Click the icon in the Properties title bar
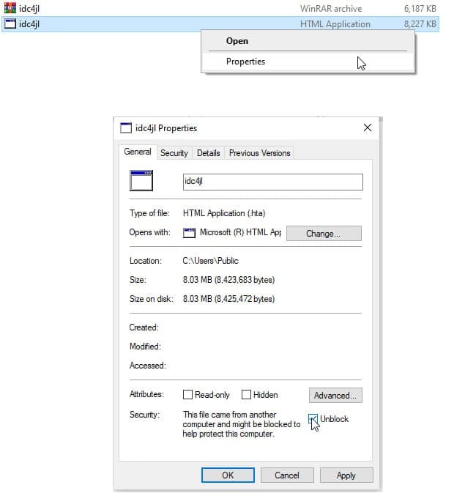Screen dimensions: 476x496 pyautogui.click(x=126, y=128)
